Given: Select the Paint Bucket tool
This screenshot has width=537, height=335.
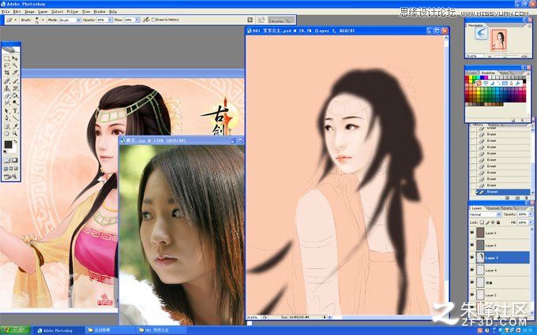Looking at the screenshot, I should click(15, 95).
